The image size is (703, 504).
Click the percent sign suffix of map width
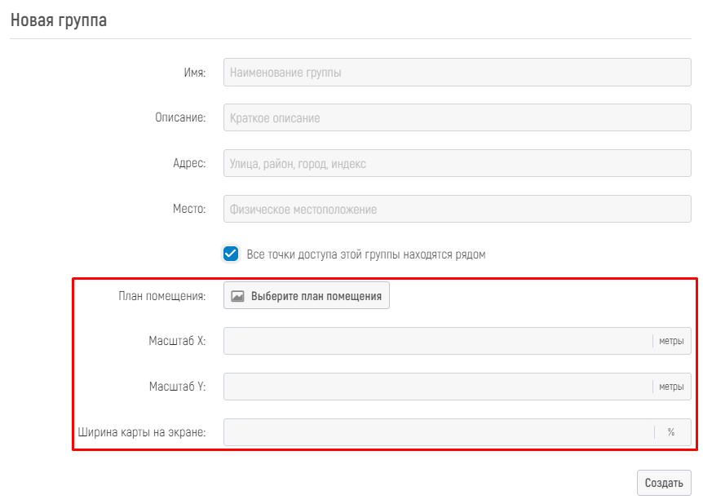pyautogui.click(x=671, y=431)
